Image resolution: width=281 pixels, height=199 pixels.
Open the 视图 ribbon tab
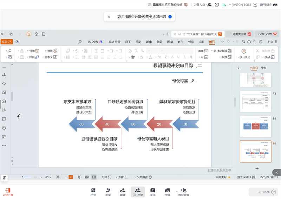point(138,42)
